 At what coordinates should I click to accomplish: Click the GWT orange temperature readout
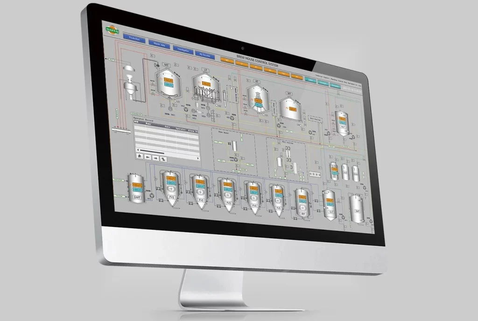137,184
